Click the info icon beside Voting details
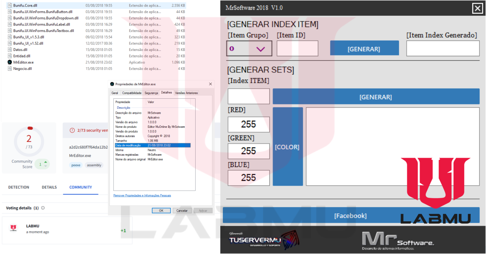The width and height of the screenshot is (486, 254). [43, 208]
